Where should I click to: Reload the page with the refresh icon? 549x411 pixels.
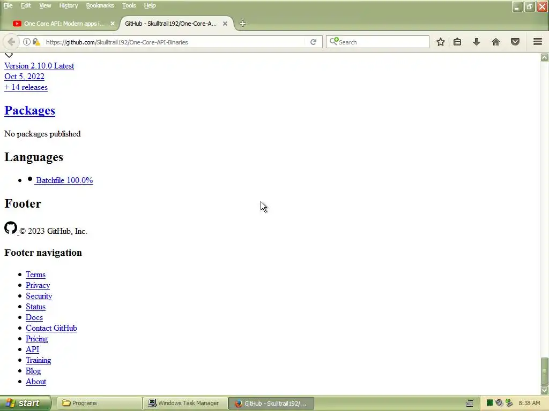click(313, 42)
